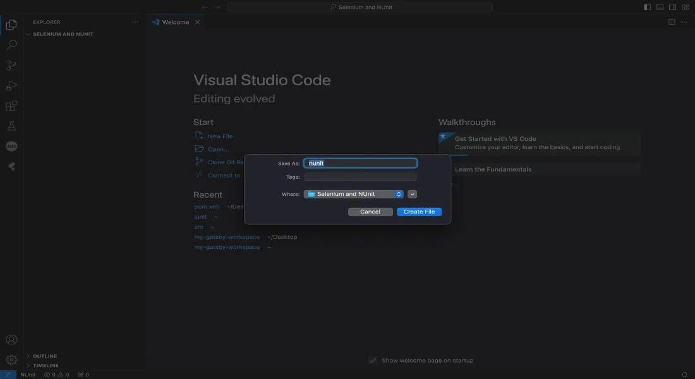The image size is (695, 379).
Task: Open Get Started with VS Code walkthrough
Action: pos(539,143)
